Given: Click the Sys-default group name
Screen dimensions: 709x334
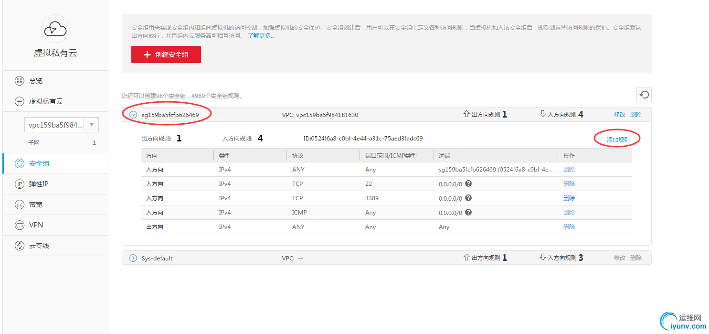Looking at the screenshot, I should (157, 259).
